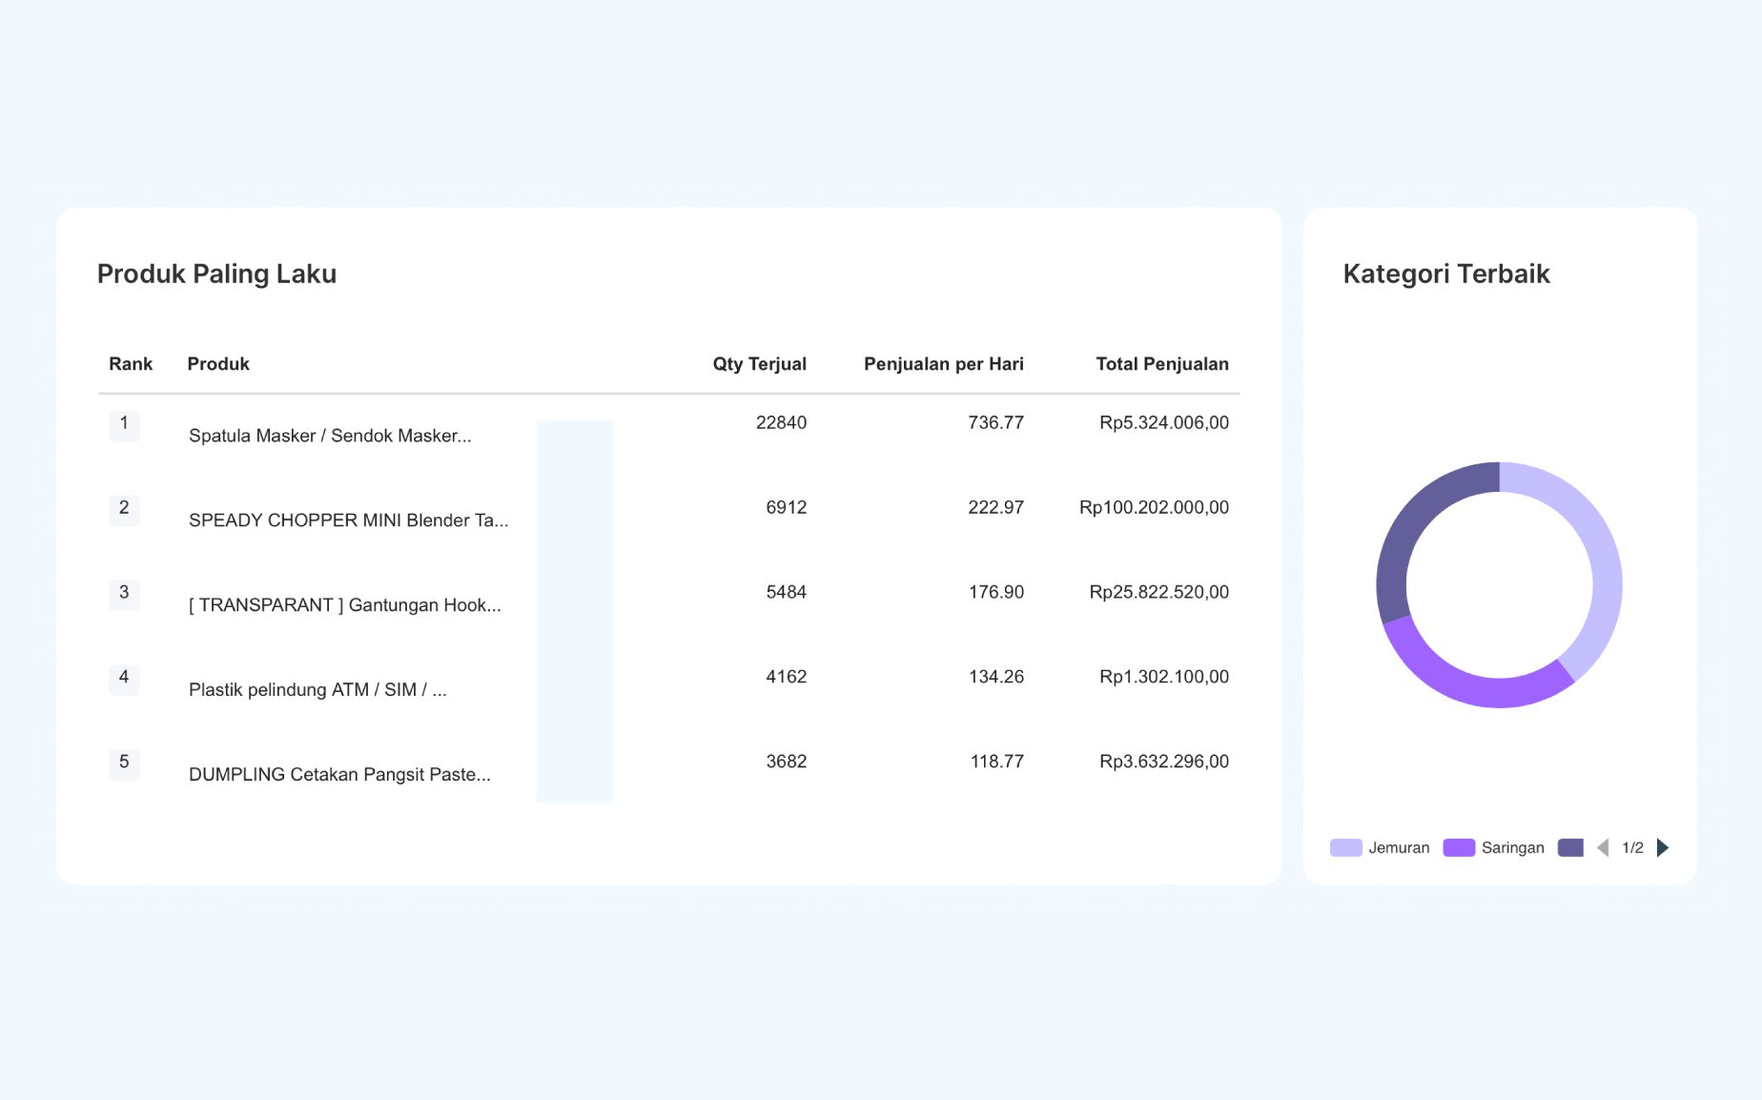
Task: Toggle the Saringan legend swatch
Action: point(1459,847)
